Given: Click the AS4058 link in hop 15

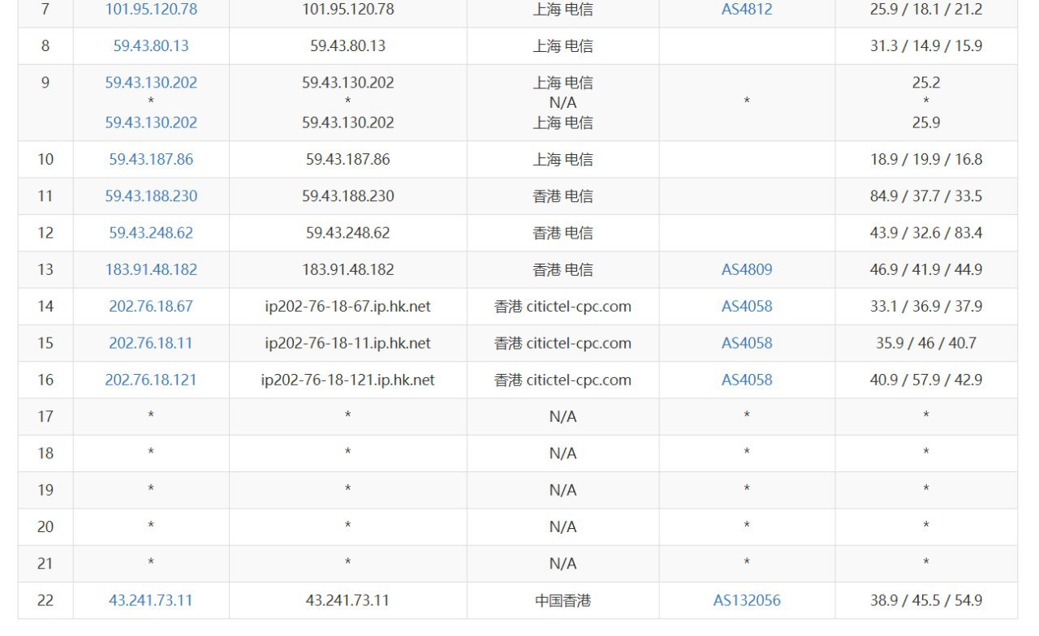Looking at the screenshot, I should pyautogui.click(x=747, y=343).
